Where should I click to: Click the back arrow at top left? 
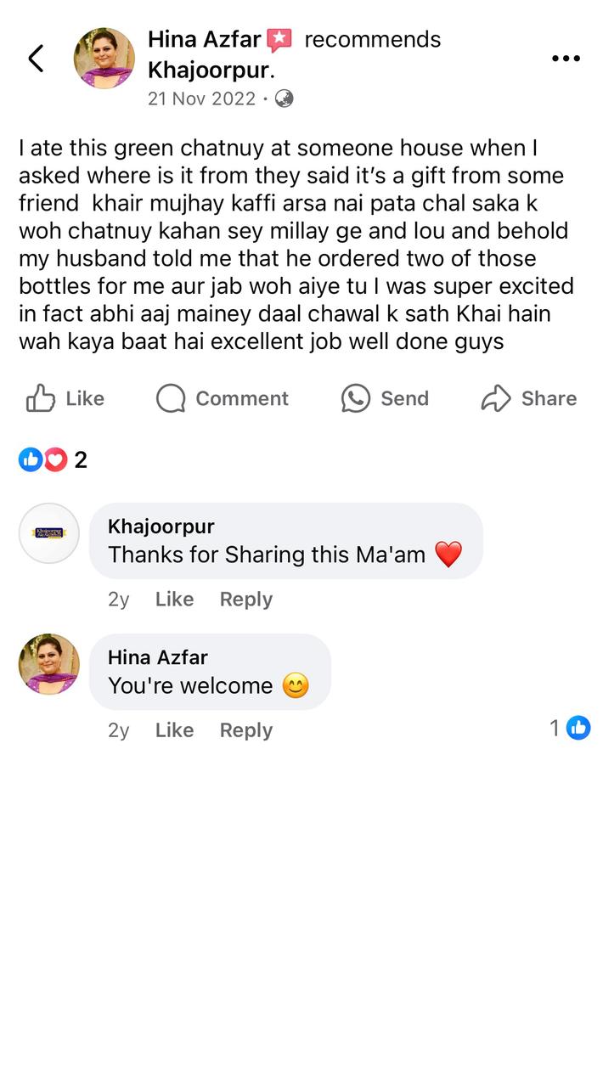click(37, 59)
